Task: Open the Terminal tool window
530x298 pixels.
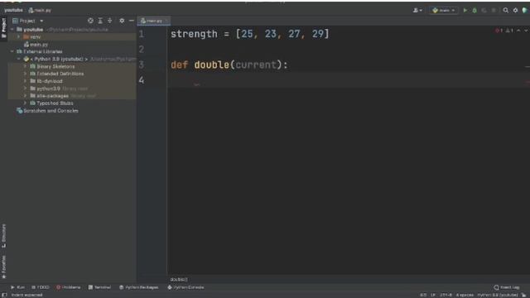Action: pyautogui.click(x=99, y=287)
